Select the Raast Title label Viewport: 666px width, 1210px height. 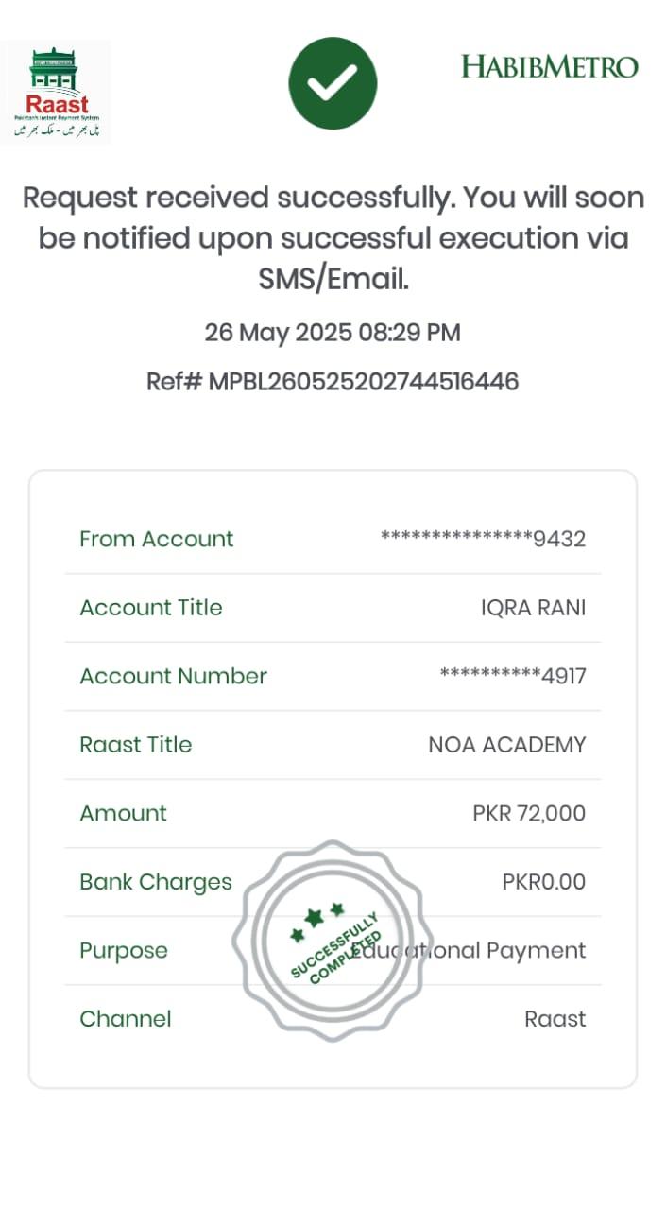tap(135, 745)
